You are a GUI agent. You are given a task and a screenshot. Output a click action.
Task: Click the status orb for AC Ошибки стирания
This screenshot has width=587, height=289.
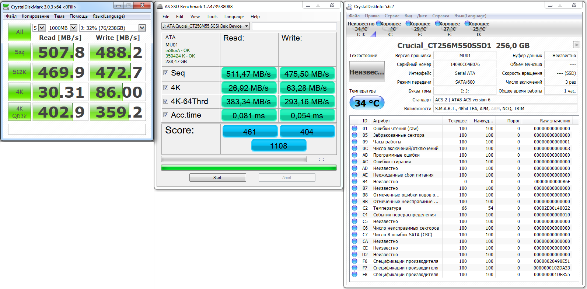(354, 161)
